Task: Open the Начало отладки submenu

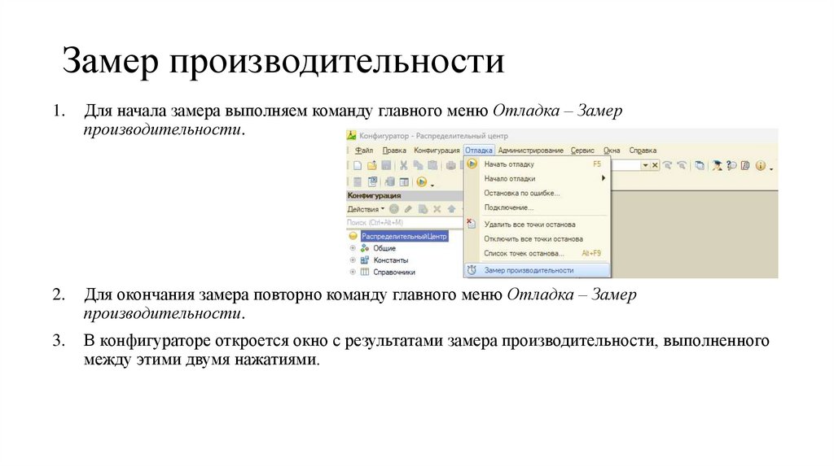Action: tap(538, 178)
